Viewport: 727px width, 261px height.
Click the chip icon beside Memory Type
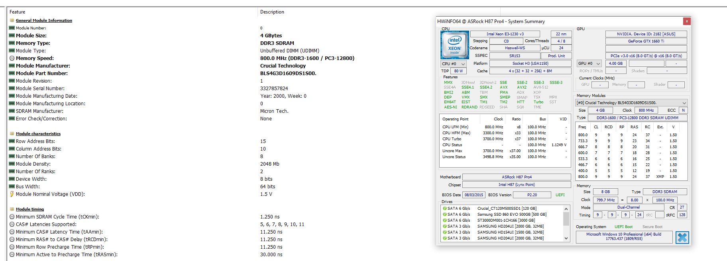tap(12, 43)
